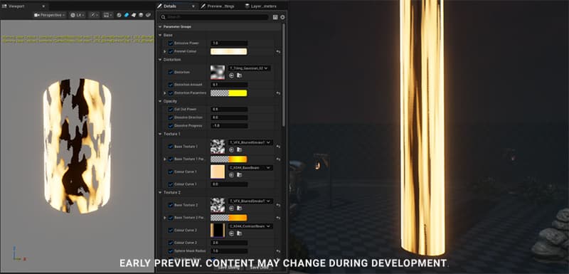
Task: Browse to Base Texture 2 asset
Action: coord(239,208)
